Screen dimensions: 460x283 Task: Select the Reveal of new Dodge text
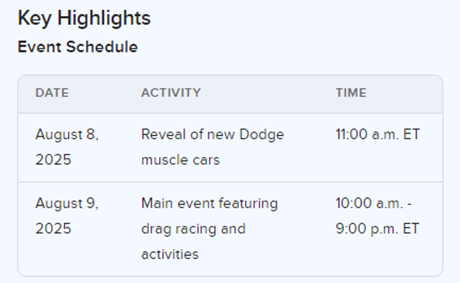[x=213, y=135]
